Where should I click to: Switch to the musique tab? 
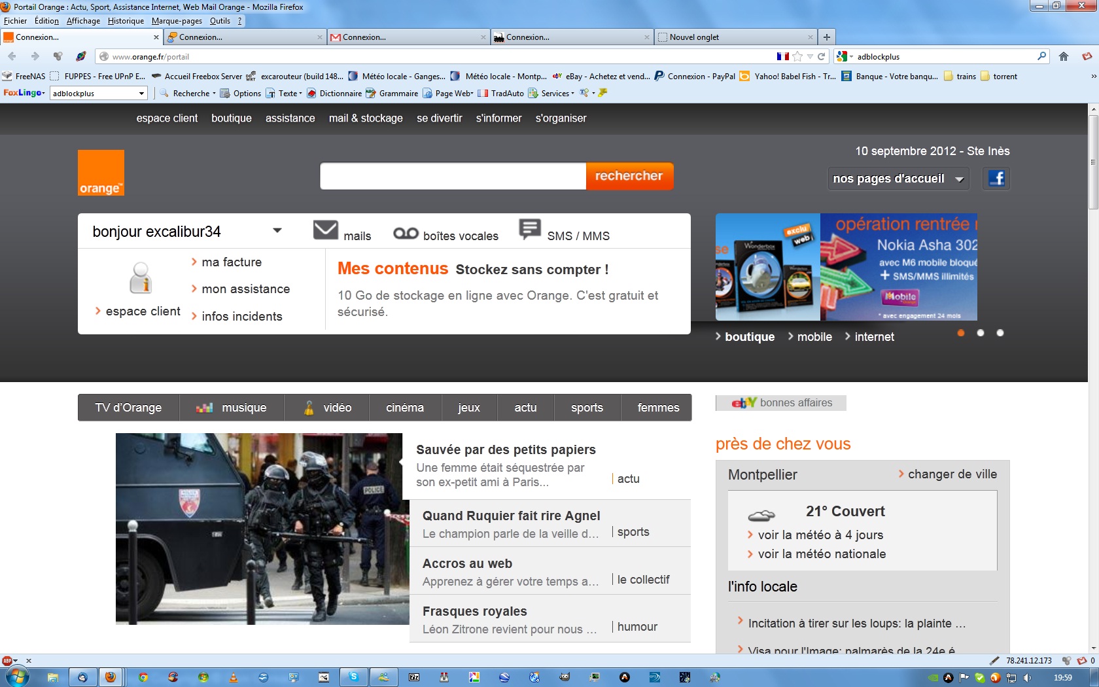[x=232, y=408]
